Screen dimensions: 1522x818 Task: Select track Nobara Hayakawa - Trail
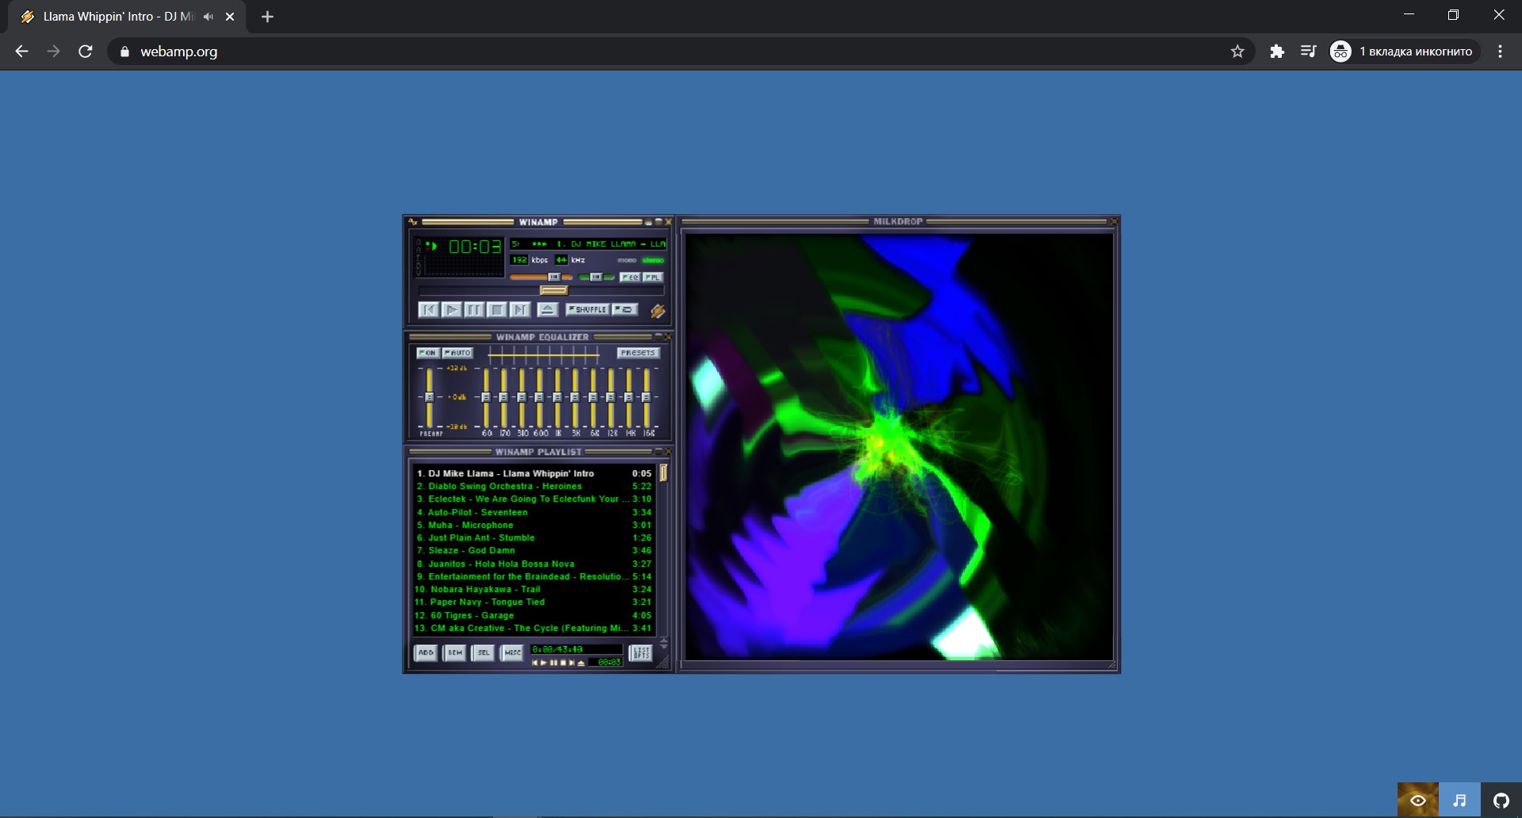[x=533, y=590]
